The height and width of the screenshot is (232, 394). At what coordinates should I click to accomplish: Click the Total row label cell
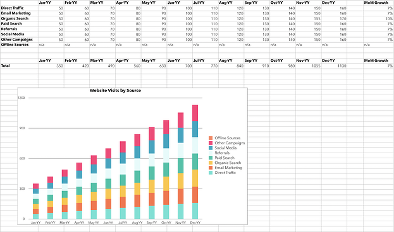tap(19, 66)
